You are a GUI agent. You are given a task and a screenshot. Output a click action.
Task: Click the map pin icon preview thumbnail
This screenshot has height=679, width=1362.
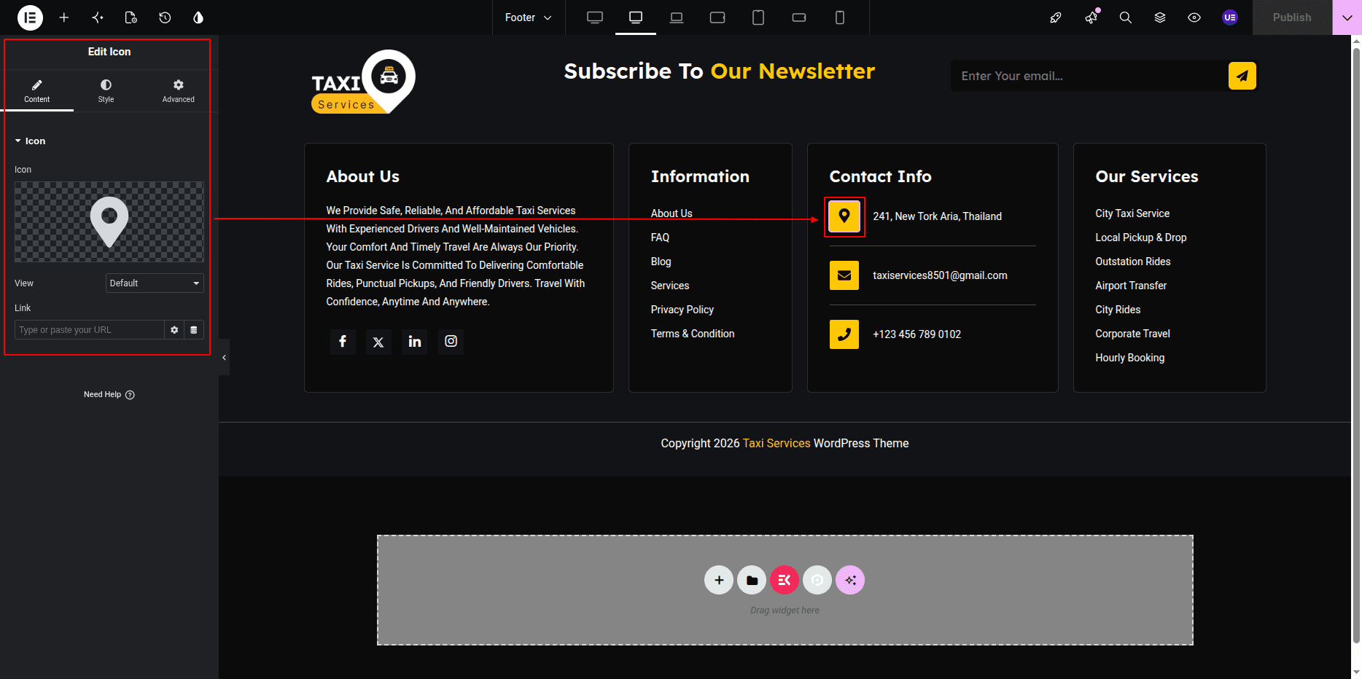pos(109,222)
